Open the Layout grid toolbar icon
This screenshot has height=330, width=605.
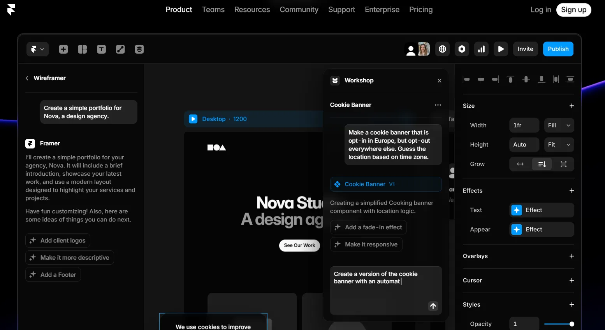[83, 49]
